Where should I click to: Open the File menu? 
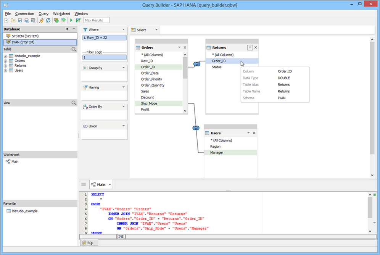(x=8, y=14)
